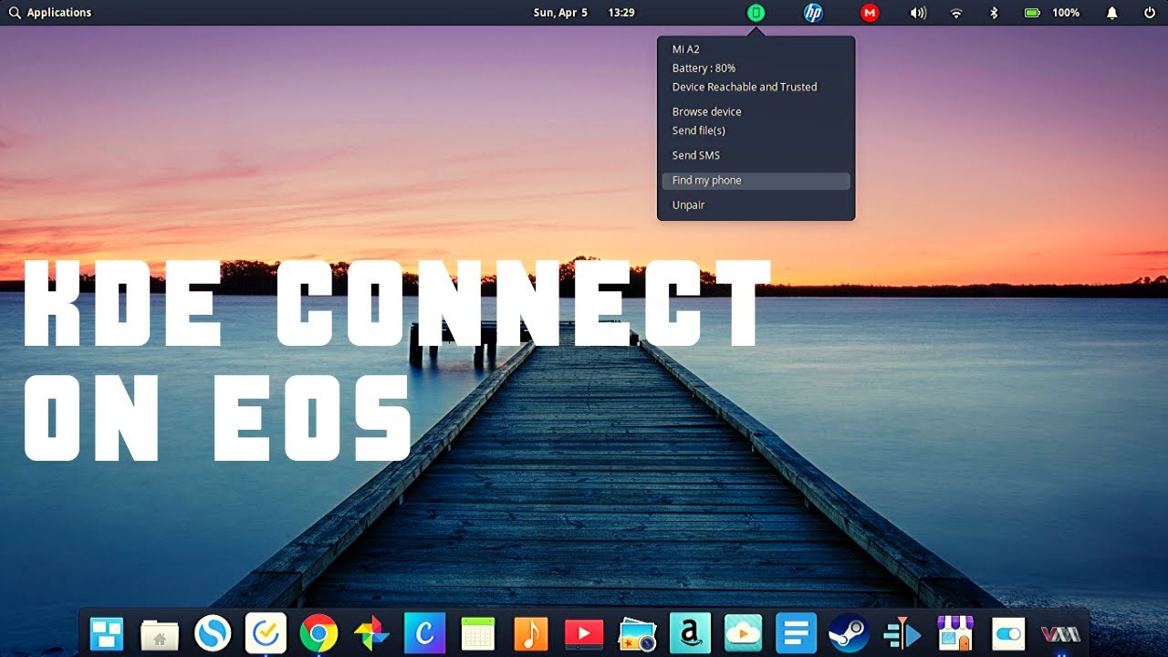Open the KDE Connect indicator in the panel

pos(756,13)
